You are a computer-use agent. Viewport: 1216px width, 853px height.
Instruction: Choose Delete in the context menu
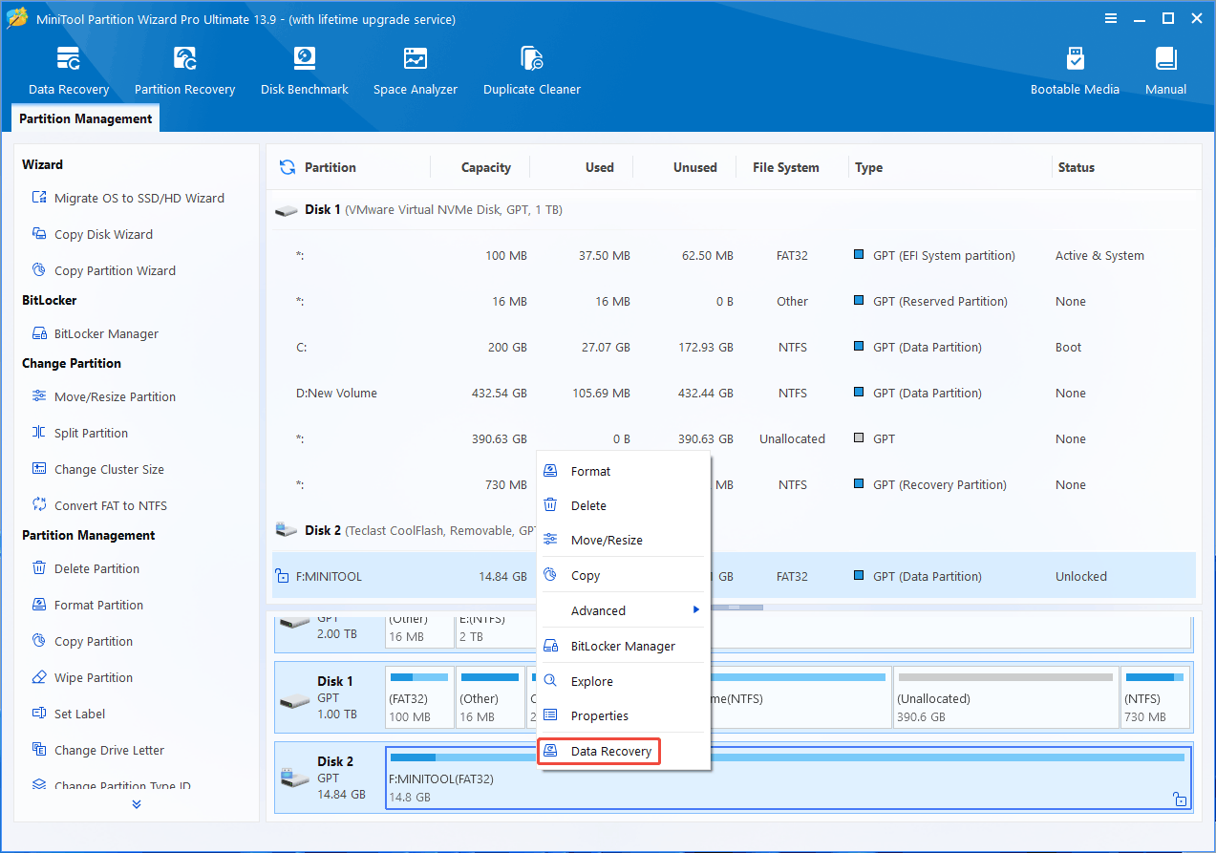pyautogui.click(x=624, y=505)
